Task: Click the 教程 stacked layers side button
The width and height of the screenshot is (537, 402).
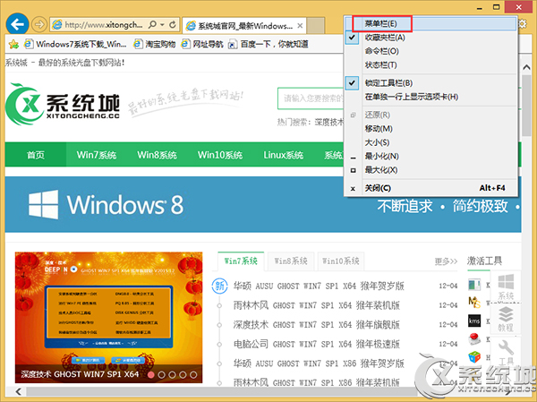Action: [x=506, y=319]
